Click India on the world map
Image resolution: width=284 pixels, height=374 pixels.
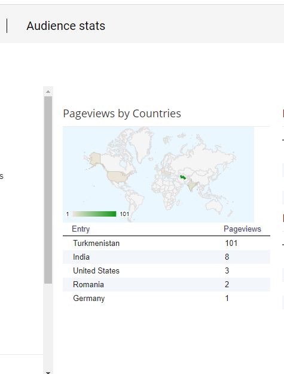[193, 186]
